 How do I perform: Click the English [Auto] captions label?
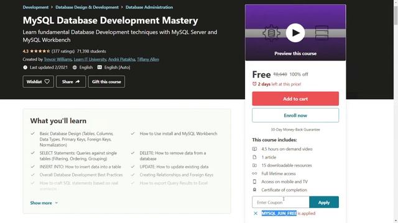point(117,68)
